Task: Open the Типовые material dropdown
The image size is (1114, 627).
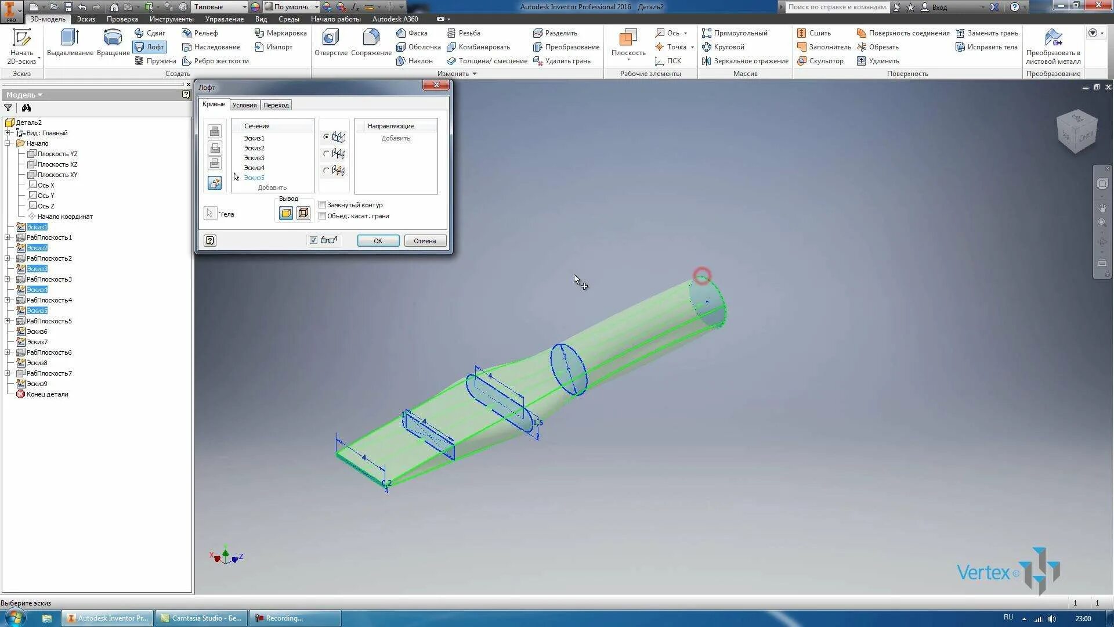Action: click(x=244, y=7)
